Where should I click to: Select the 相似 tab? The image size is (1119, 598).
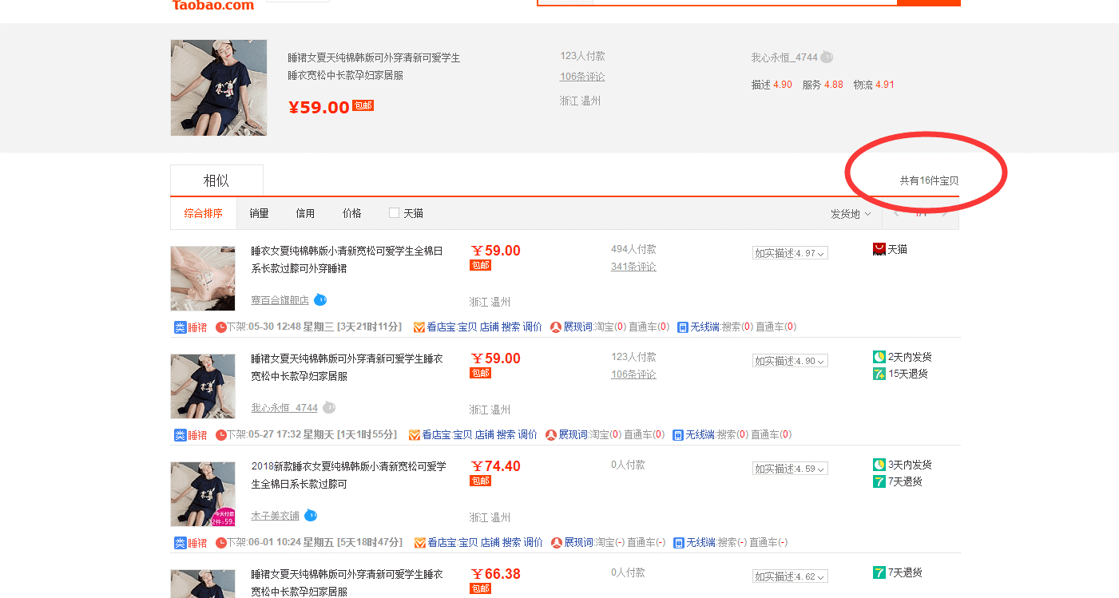click(216, 180)
